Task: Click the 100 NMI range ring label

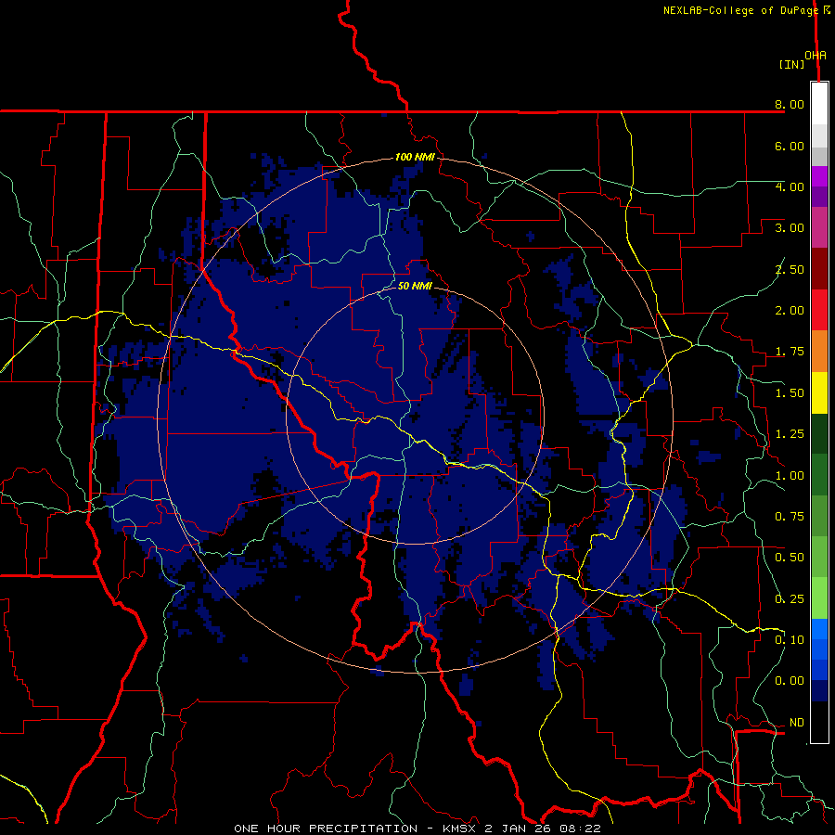Action: (415, 157)
